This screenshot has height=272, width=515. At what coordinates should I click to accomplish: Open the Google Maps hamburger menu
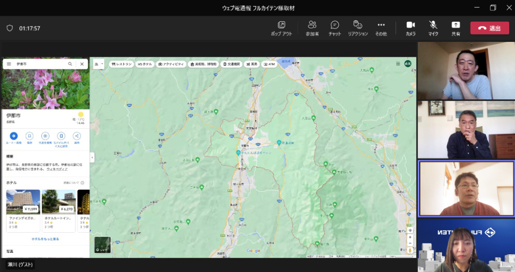[x=9, y=64]
